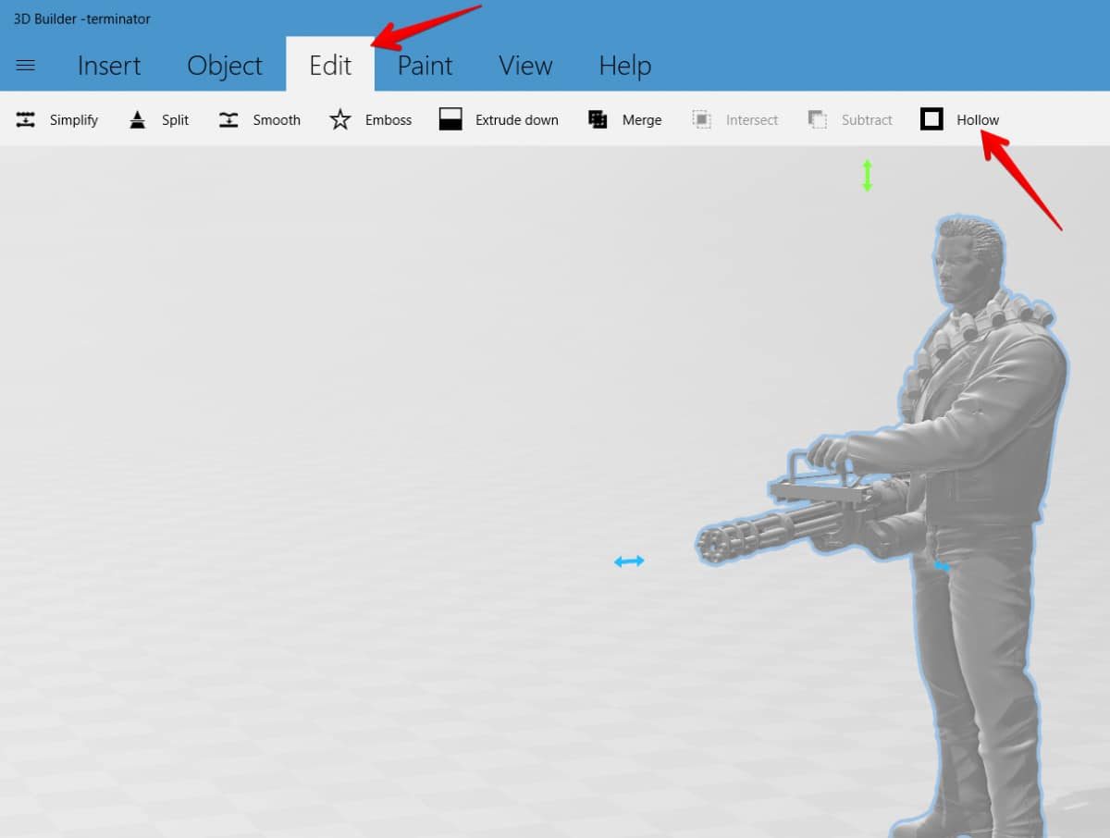The width and height of the screenshot is (1110, 838).
Task: Open the Help tab
Action: pos(625,66)
